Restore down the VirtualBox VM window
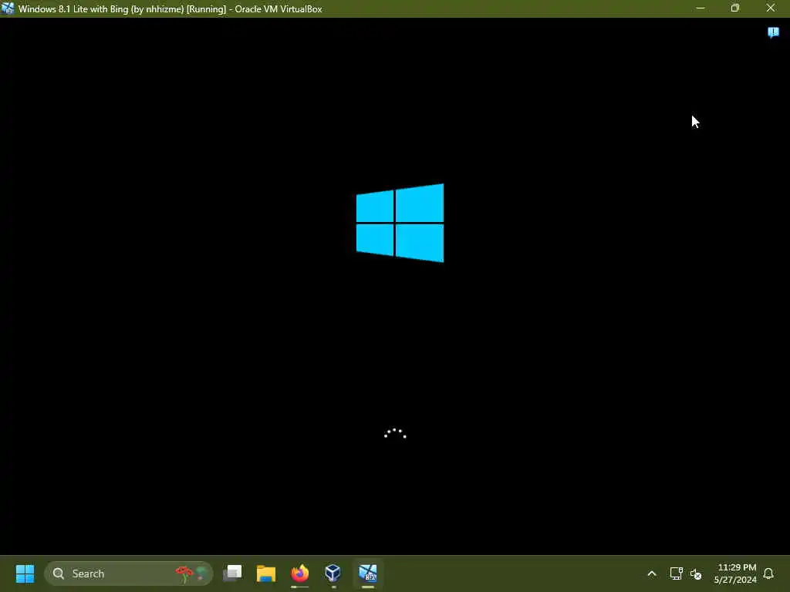Image resolution: width=790 pixels, height=592 pixels. coord(735,8)
